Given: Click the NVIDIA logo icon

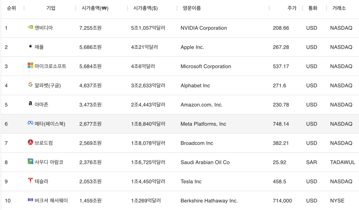Looking at the screenshot, I should 30,27.
